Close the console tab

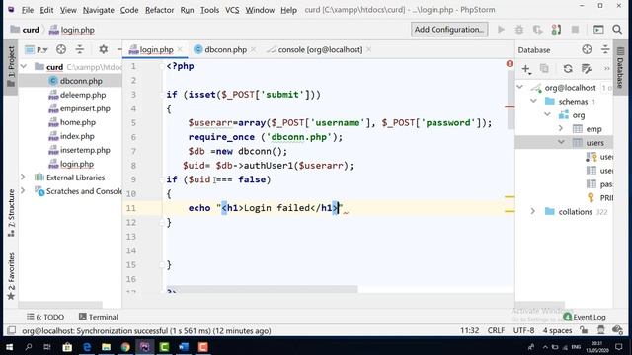tap(368, 49)
